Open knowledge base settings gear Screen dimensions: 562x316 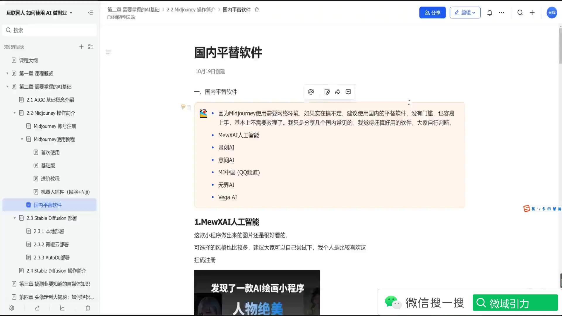pyautogui.click(x=12, y=308)
